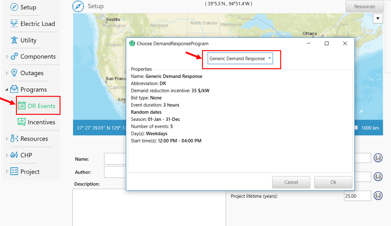The height and width of the screenshot is (226, 391).
Task: Click the Random dates heading in Properties
Action: 146,112
